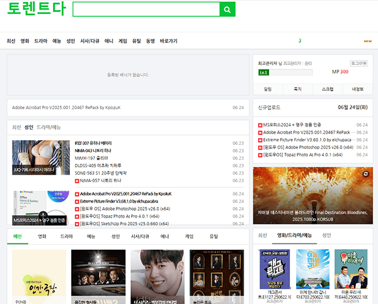Screen dimensions: 378x304
Task: Switch to the 영화/드라마/예능 tab
Action: click(x=294, y=235)
